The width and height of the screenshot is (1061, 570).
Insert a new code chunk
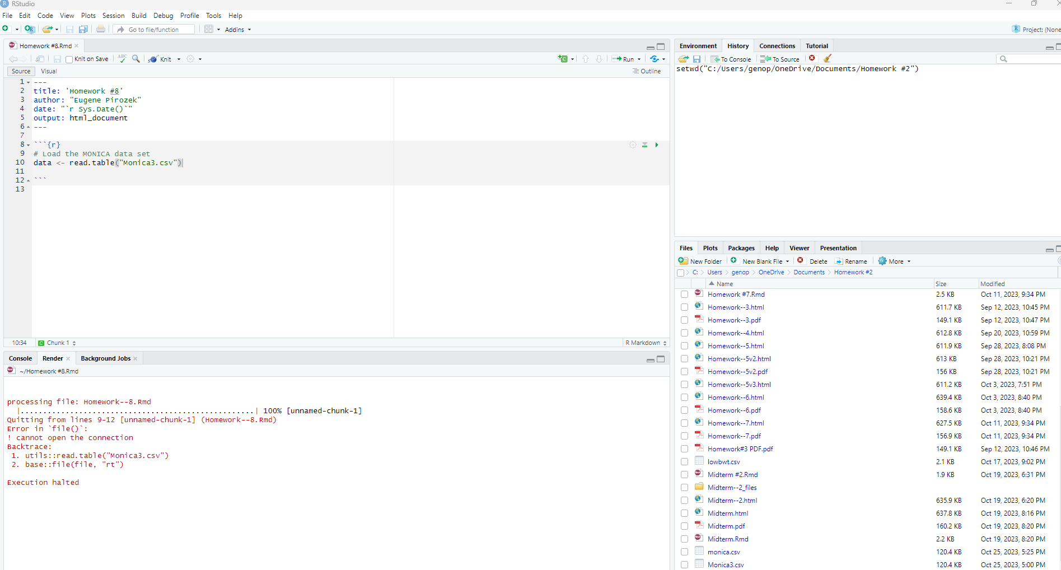click(x=564, y=59)
